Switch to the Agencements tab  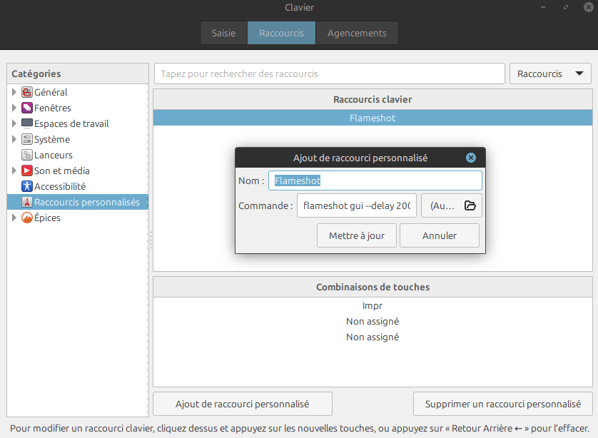tap(357, 33)
